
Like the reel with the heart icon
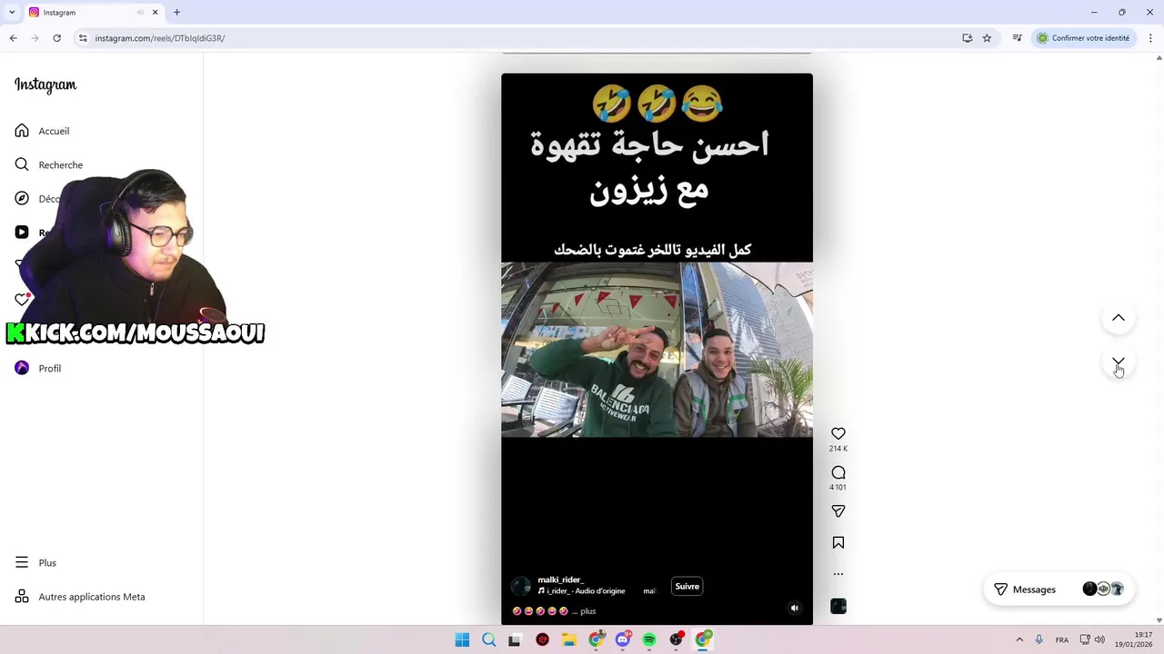click(838, 434)
